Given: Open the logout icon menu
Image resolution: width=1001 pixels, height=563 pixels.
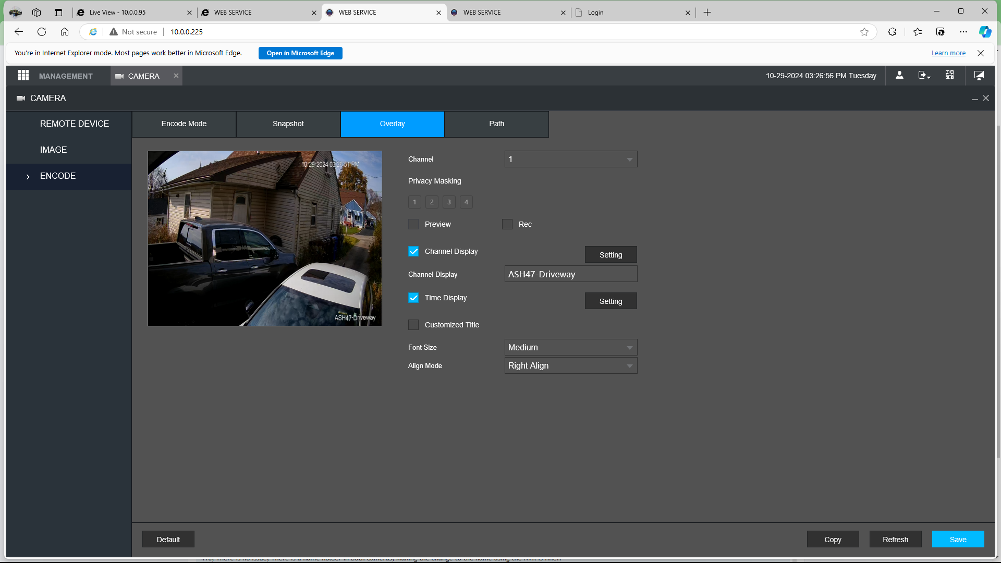Looking at the screenshot, I should (924, 76).
